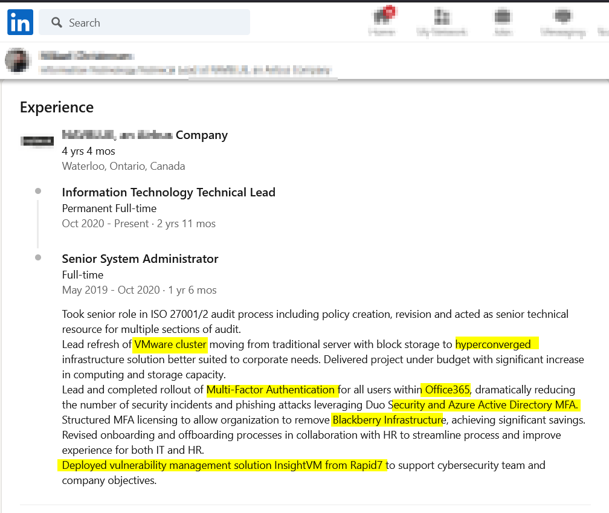This screenshot has width=609, height=513.
Task: Click the highlighted 'VMware cluster' text
Action: coord(170,344)
